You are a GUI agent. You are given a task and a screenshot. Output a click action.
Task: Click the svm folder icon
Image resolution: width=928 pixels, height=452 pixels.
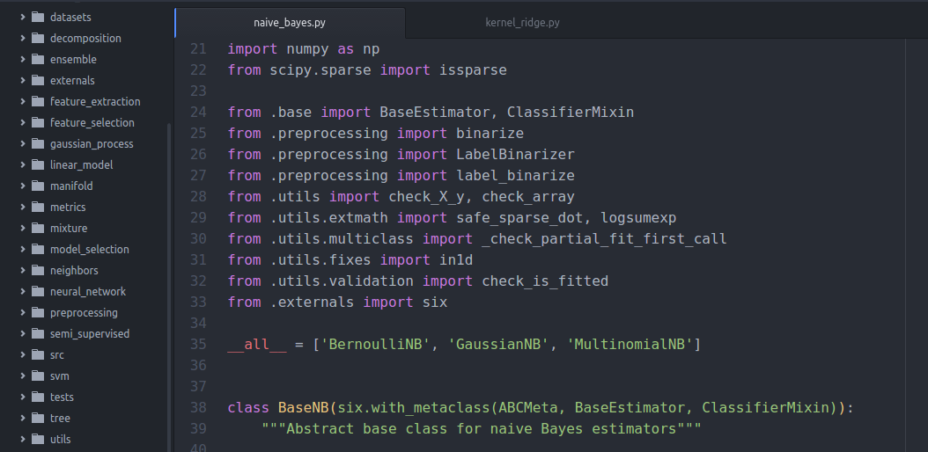(38, 375)
